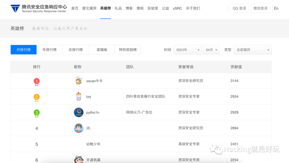The height and width of the screenshot is (163, 289).
Task: Open 词. user avatar image
Action: tap(79, 128)
